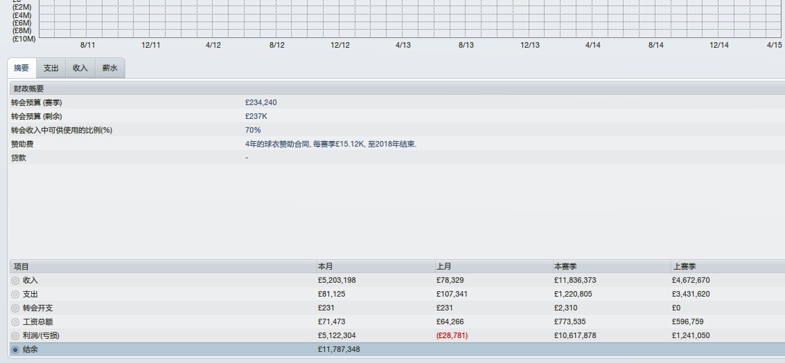Image resolution: width=785 pixels, height=363 pixels.
Task: Select the 结余 radio button
Action: click(x=15, y=350)
